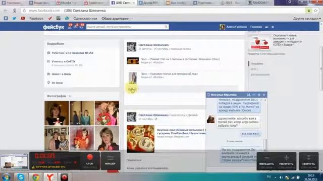Open the Фотографии section heading
The height and width of the screenshot is (181, 323).
point(57,96)
